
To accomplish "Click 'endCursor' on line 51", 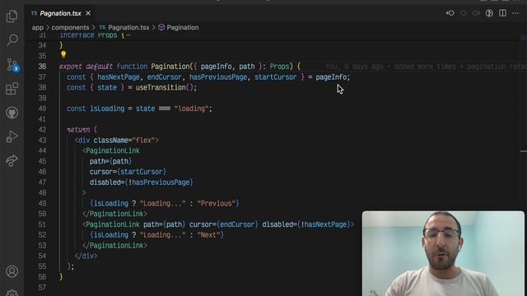I will tap(237, 224).
